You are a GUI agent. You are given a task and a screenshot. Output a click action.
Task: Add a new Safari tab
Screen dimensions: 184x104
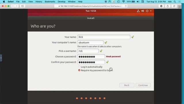click(180, 7)
